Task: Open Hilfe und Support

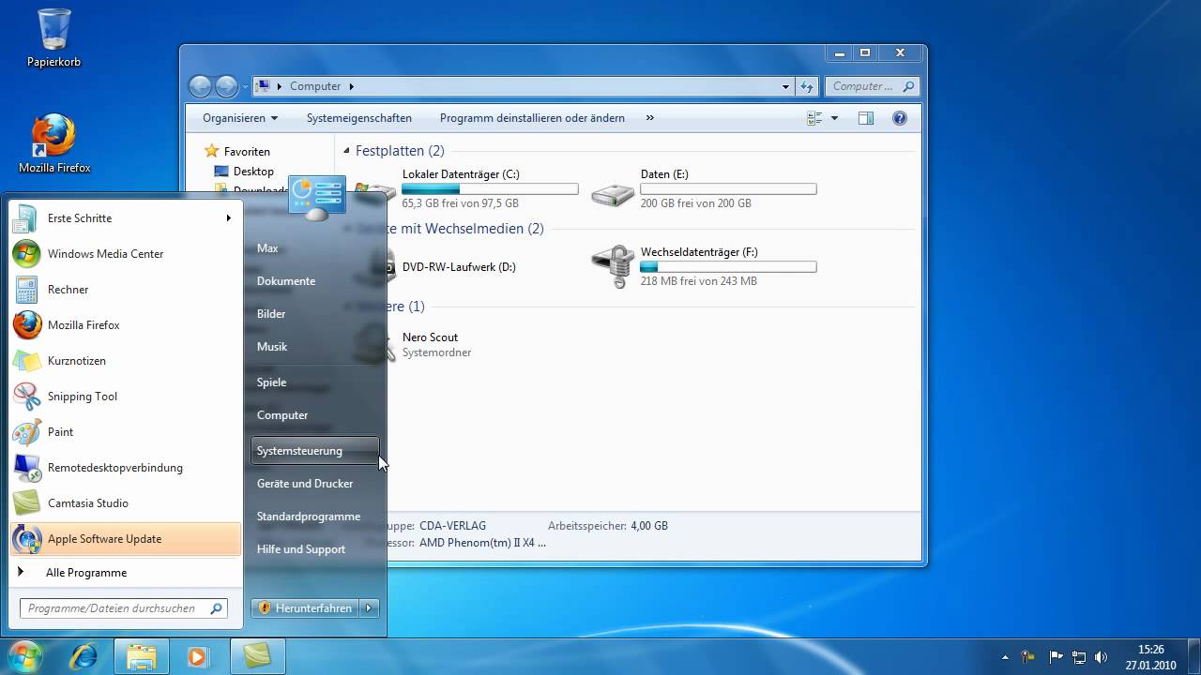Action: [x=301, y=549]
